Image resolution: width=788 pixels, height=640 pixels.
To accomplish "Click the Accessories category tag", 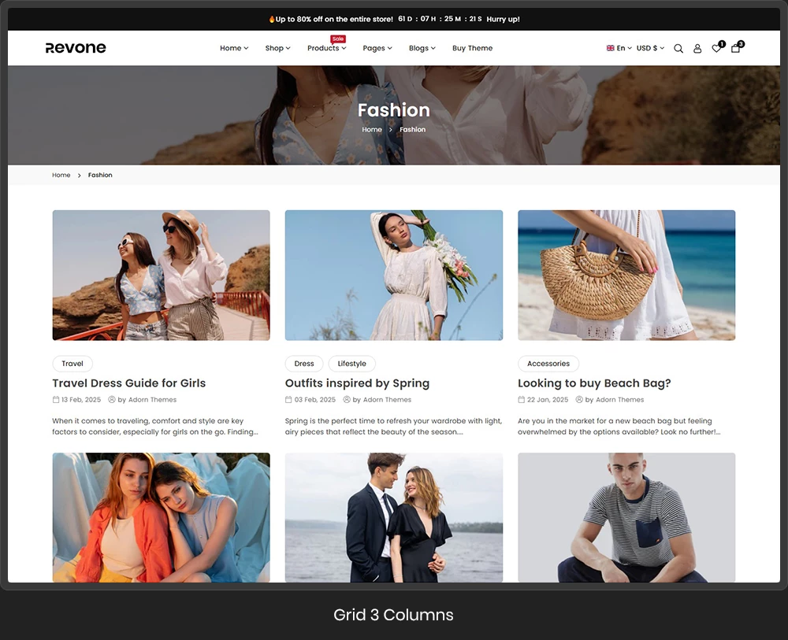I will pos(548,364).
